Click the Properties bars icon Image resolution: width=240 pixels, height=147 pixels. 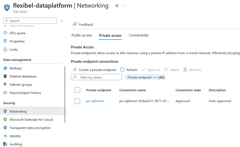pyautogui.click(x=5, y=41)
